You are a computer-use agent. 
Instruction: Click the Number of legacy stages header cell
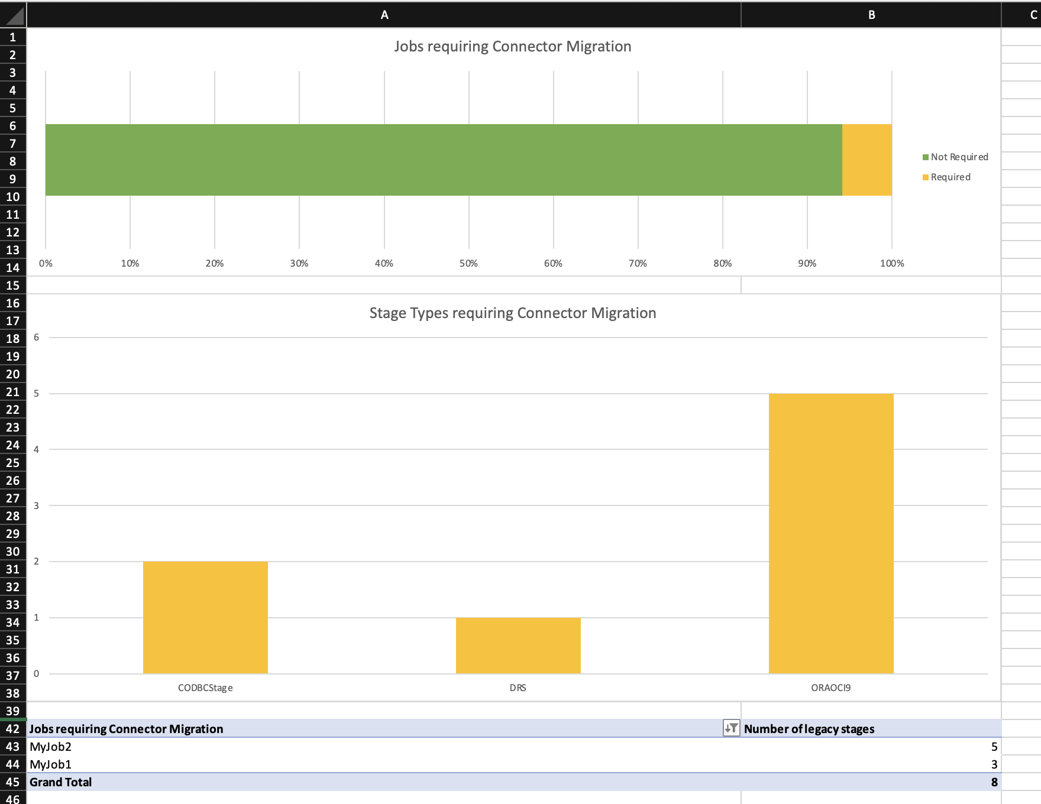tap(871, 729)
